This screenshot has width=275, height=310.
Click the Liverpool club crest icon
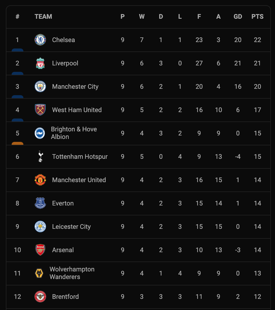click(x=40, y=63)
